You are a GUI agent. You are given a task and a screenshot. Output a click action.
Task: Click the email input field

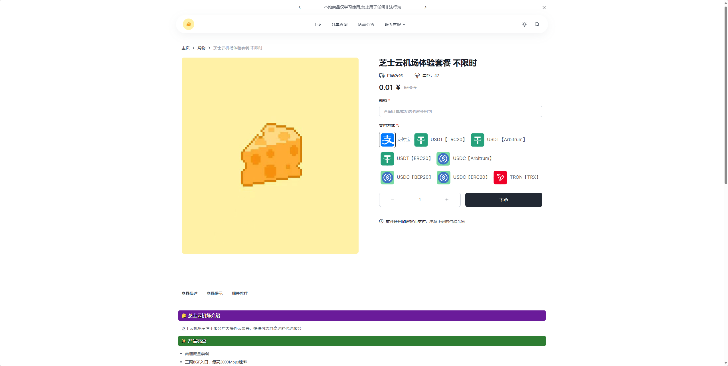[x=460, y=111]
